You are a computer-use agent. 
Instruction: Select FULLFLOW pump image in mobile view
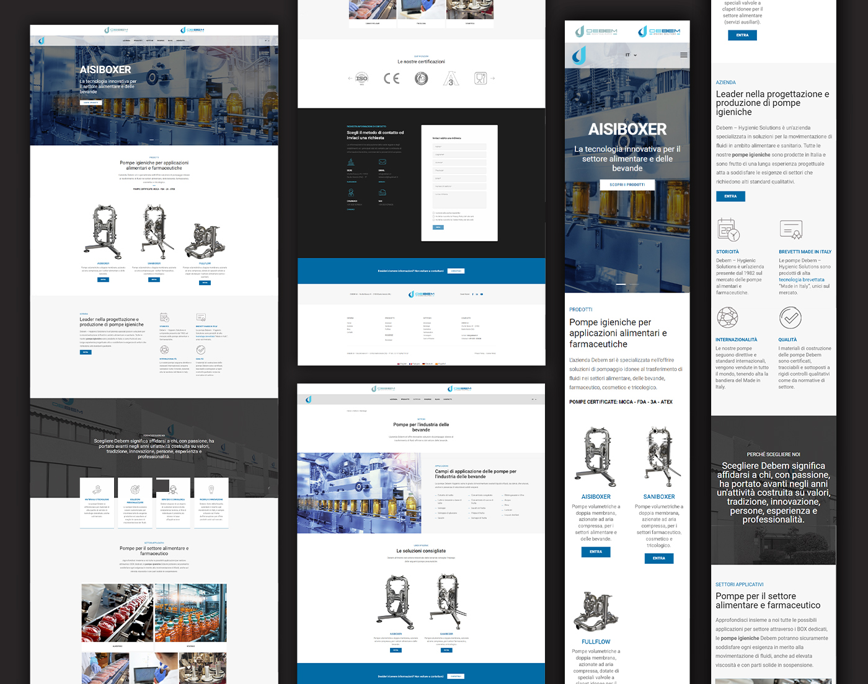pyautogui.click(x=596, y=611)
